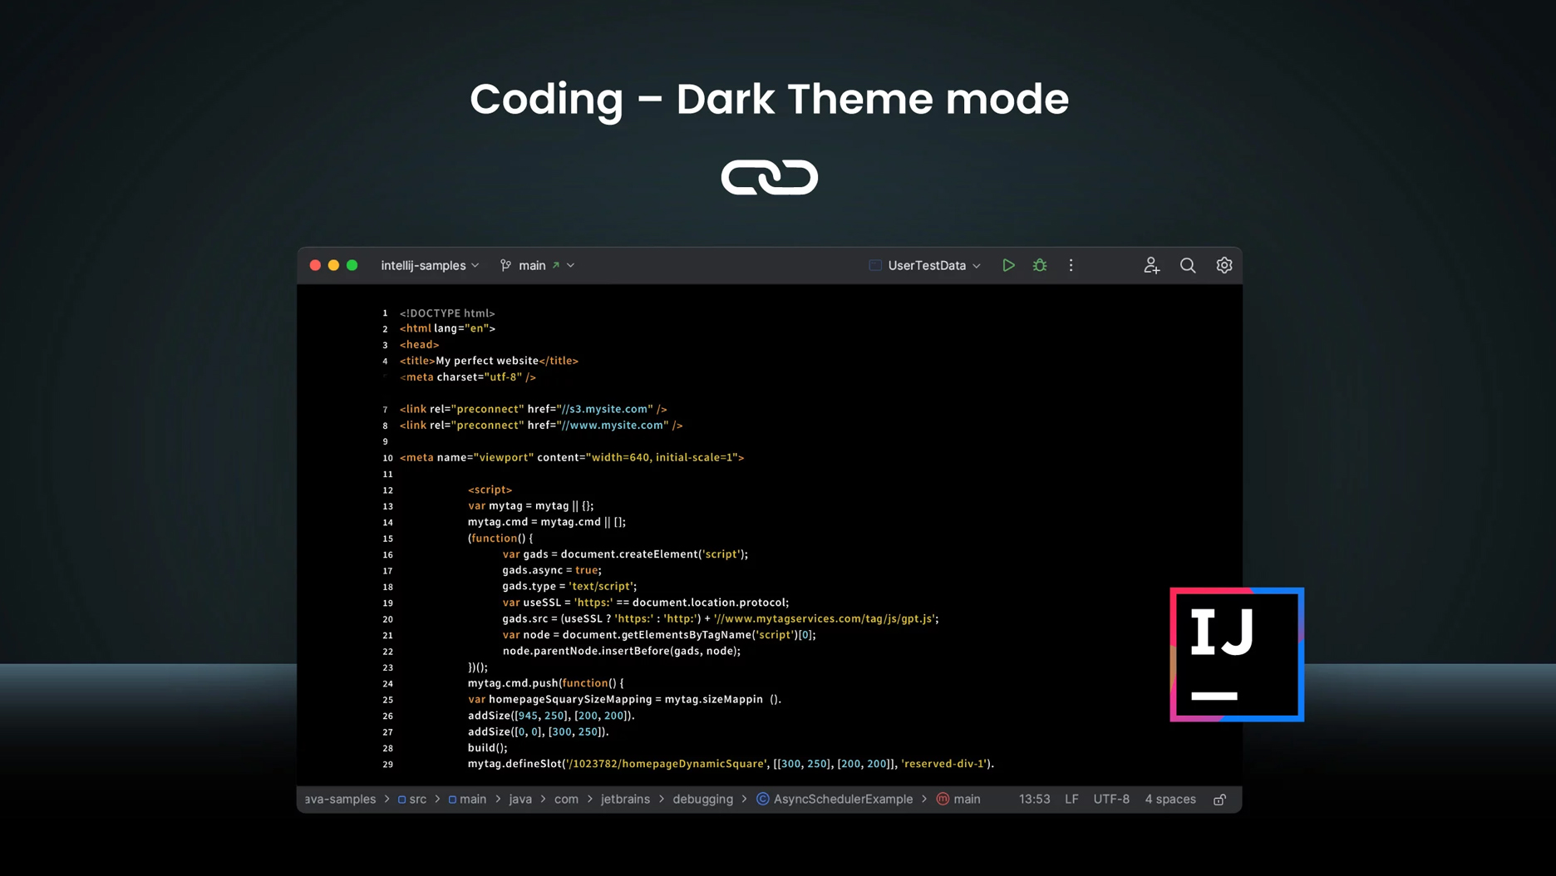Click the jetbrains breadcrumb item

tap(625, 799)
